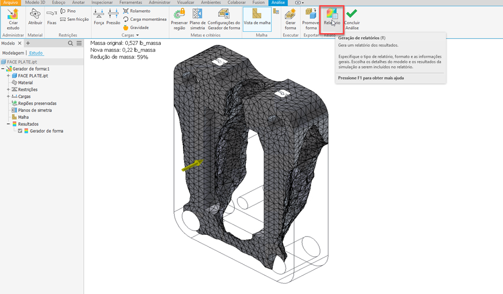Select the Rolamento load tool

(x=137, y=11)
